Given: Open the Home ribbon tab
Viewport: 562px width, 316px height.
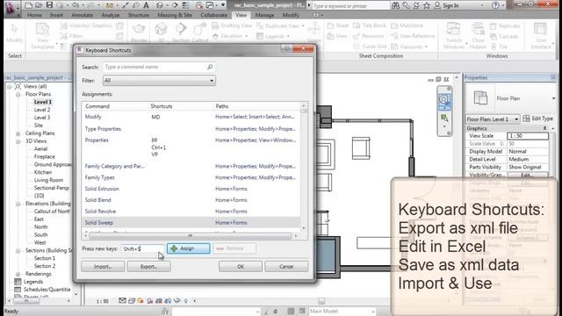Looking at the screenshot, I should tap(34, 15).
